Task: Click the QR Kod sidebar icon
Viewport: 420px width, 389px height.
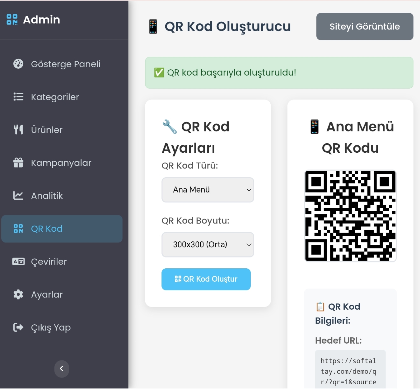Action: click(x=18, y=229)
